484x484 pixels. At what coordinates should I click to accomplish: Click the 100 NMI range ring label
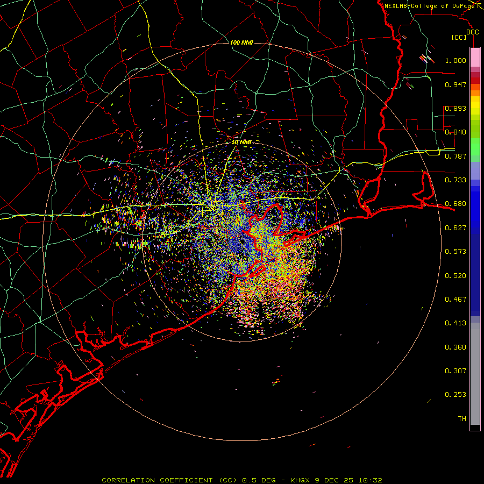[241, 42]
